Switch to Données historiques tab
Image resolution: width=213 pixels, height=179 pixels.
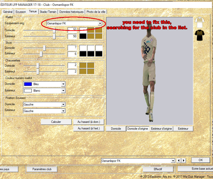tap(72, 12)
